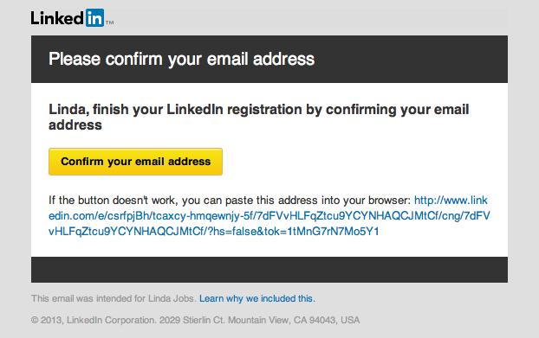Click the LinkedIn logo at top

pyautogui.click(x=72, y=18)
